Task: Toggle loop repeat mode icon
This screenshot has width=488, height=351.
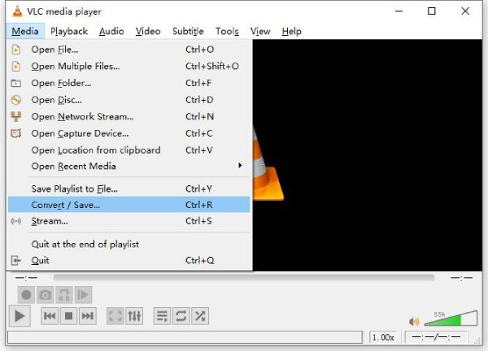Action: (181, 316)
